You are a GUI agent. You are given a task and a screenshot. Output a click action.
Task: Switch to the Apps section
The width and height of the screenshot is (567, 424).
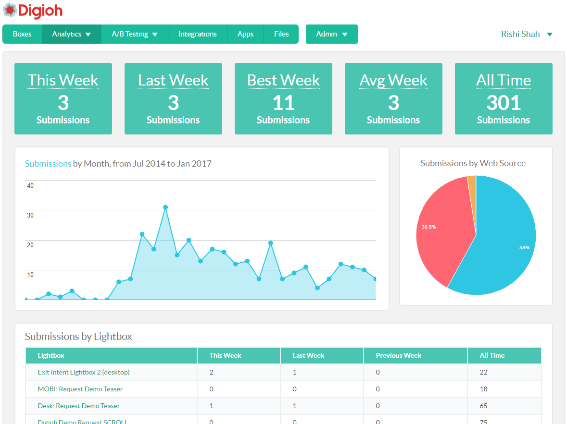245,34
